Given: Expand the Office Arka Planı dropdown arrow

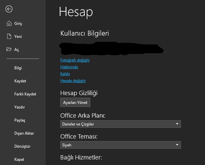Looking at the screenshot, I should coord(177,124).
